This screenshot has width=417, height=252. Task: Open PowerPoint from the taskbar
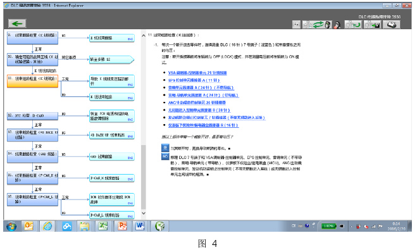(121, 226)
